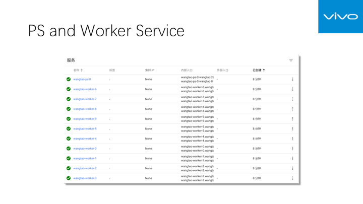Open the wangtao-worker-9 service link

(x=85, y=119)
